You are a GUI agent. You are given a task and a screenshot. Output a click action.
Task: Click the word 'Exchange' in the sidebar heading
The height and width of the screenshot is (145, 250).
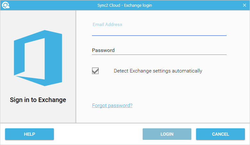point(52,100)
